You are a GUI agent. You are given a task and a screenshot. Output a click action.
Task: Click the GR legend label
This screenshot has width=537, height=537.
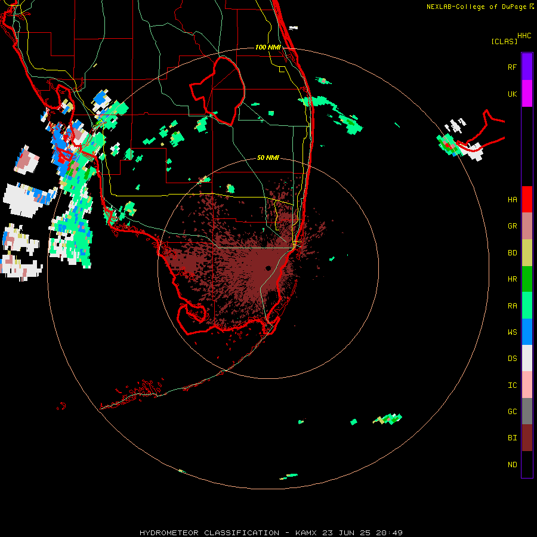(512, 226)
